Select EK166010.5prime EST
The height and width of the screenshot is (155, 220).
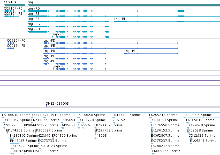[16, 115]
